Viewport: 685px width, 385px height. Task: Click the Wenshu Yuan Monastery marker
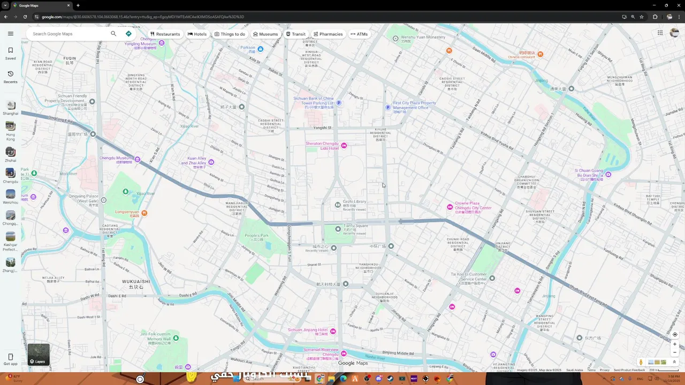[395, 38]
